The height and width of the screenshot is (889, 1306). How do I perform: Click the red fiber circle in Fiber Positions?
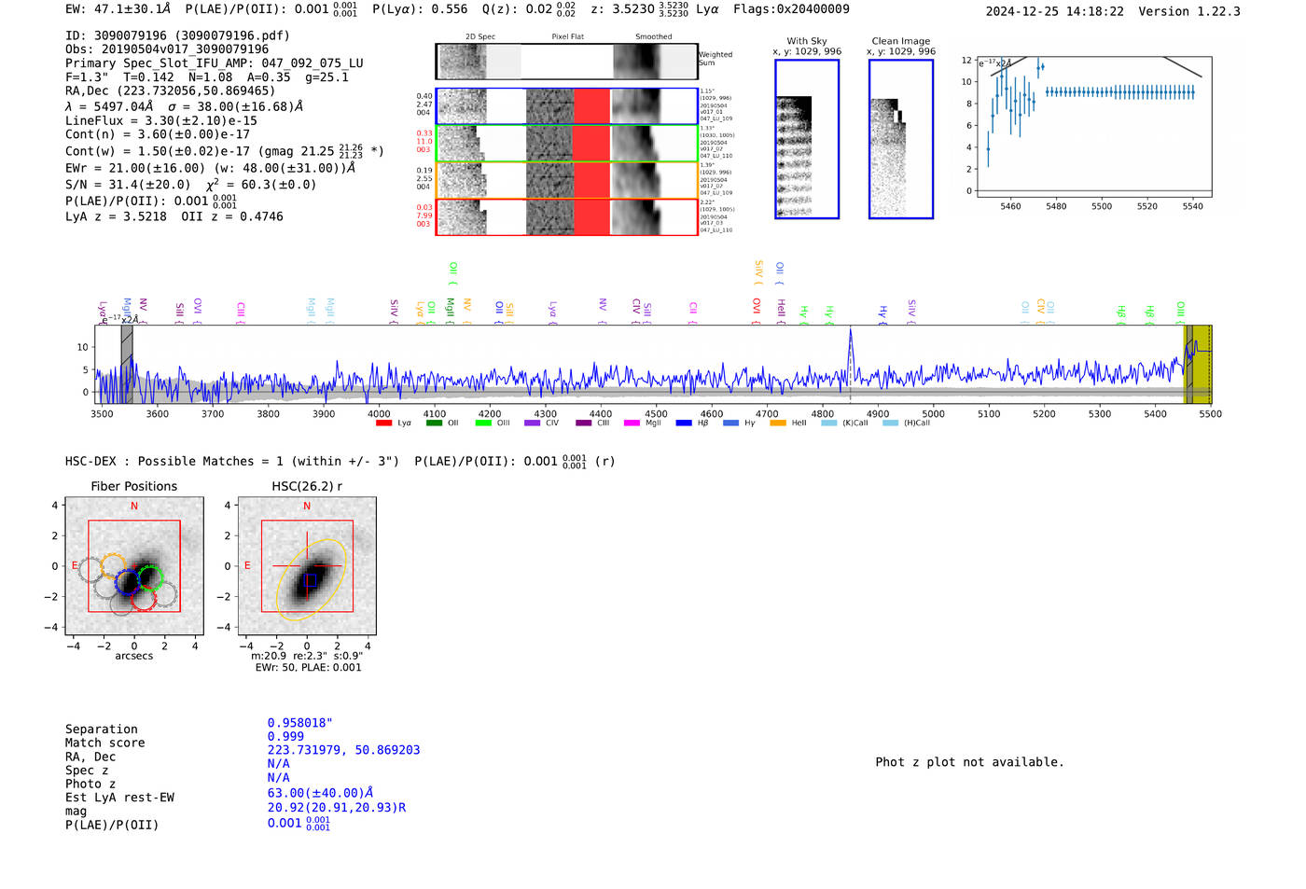(144, 598)
